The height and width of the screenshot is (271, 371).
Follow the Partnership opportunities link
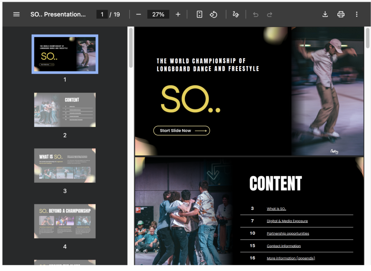pyautogui.click(x=288, y=233)
